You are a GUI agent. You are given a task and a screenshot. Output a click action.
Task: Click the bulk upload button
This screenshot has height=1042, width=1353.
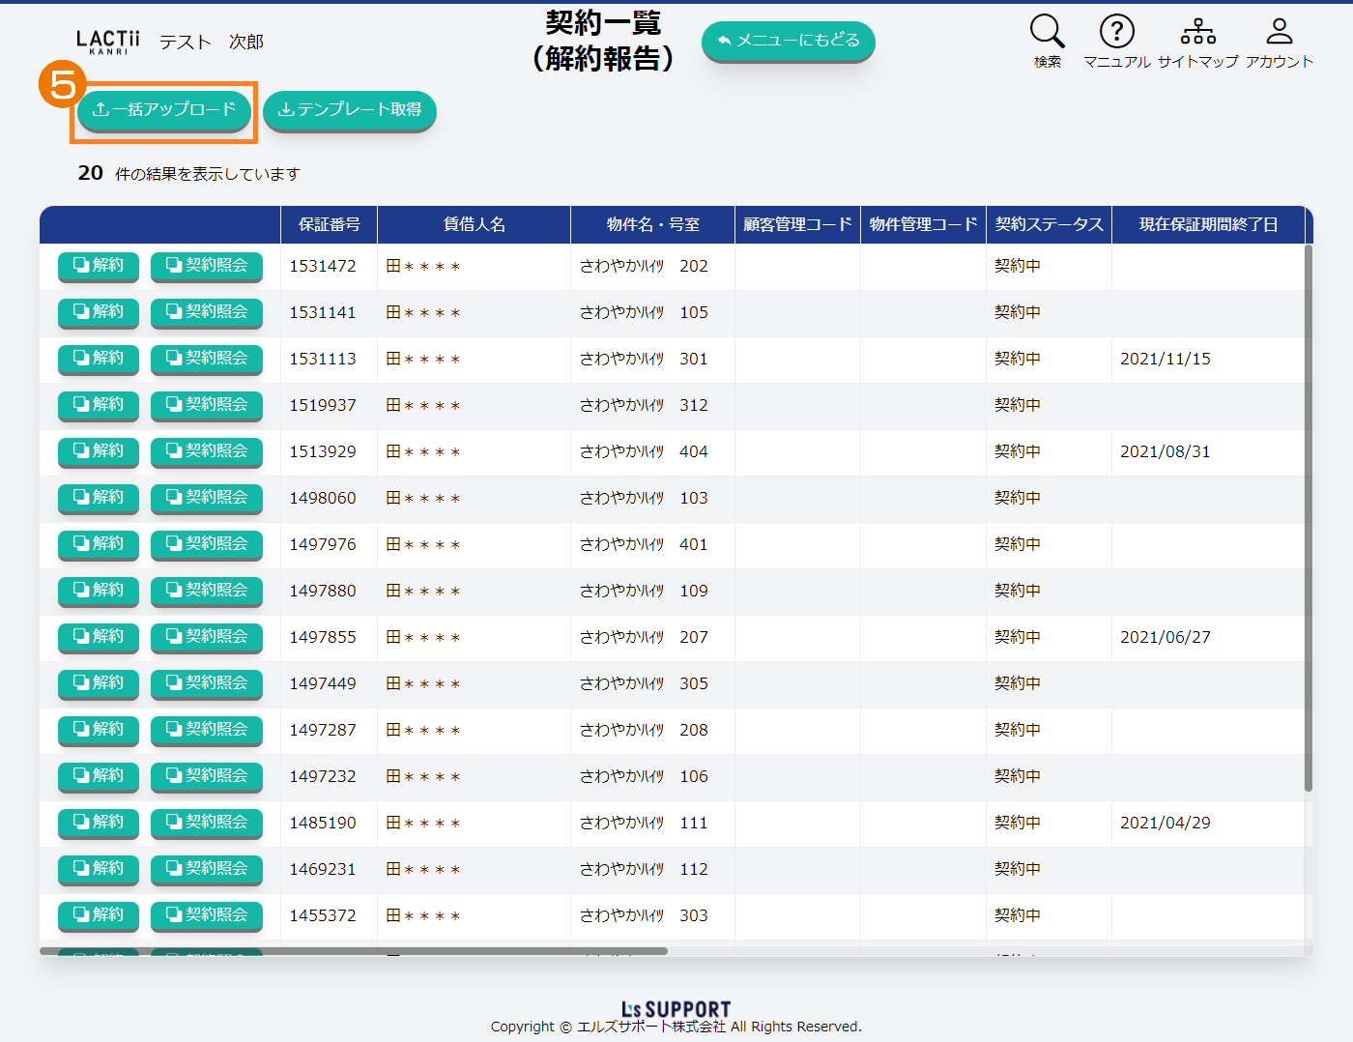pyautogui.click(x=164, y=110)
